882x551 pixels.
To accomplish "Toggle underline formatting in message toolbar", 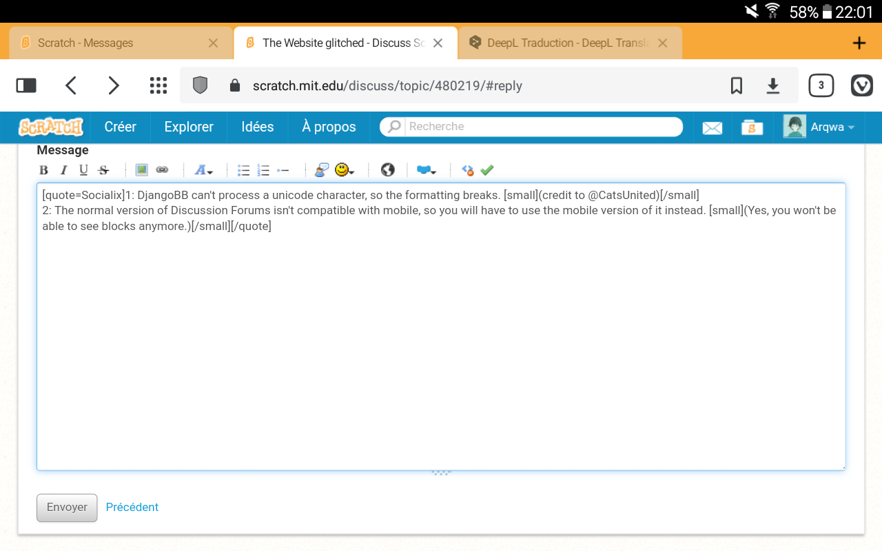I will coord(83,170).
